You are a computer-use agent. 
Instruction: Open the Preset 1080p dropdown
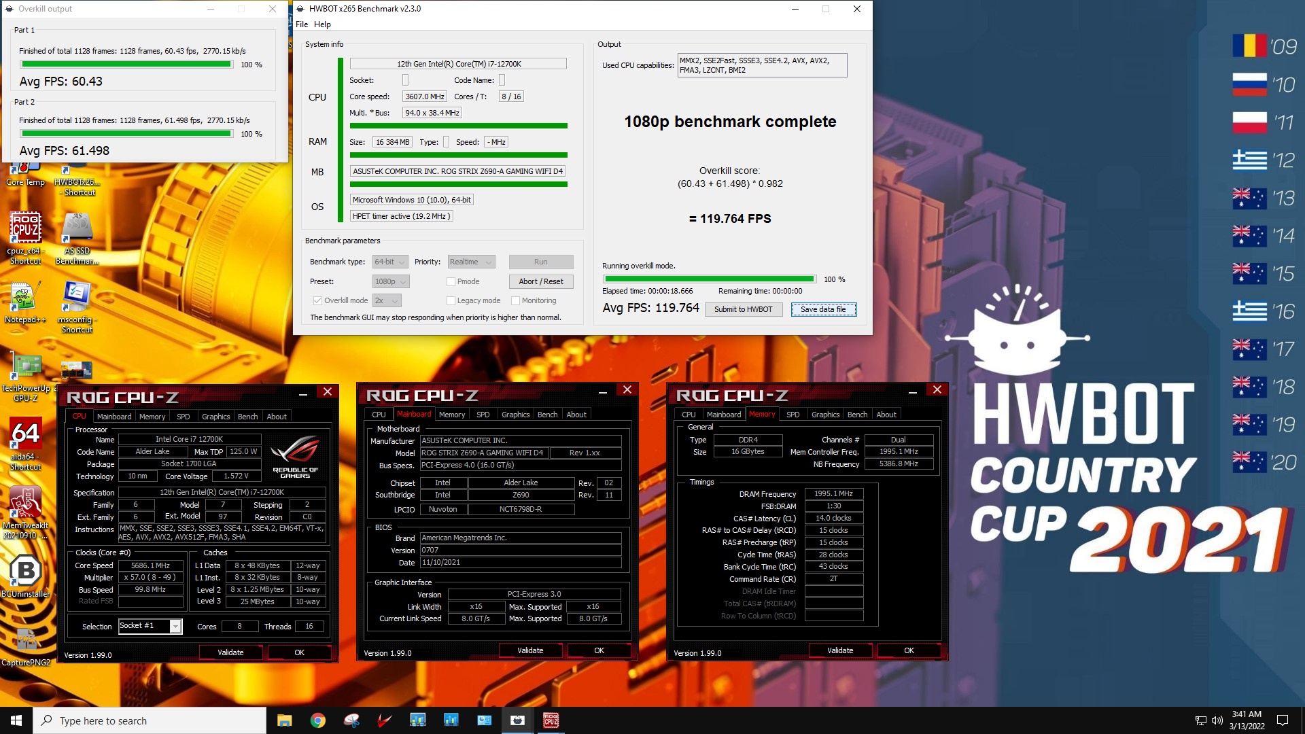click(391, 281)
